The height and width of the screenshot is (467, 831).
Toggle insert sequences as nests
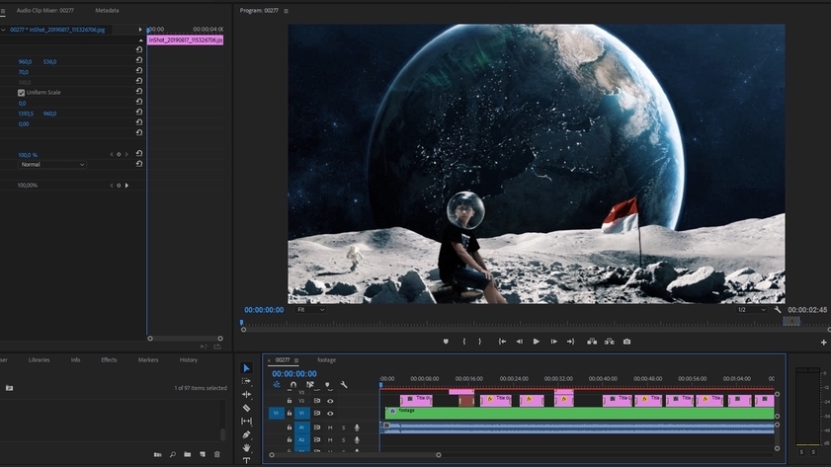coord(277,385)
